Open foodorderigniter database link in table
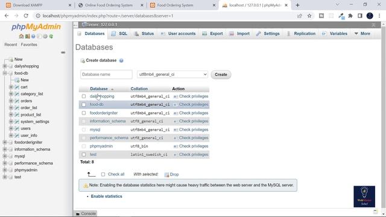This screenshot has height=217, width=386. 104,113
